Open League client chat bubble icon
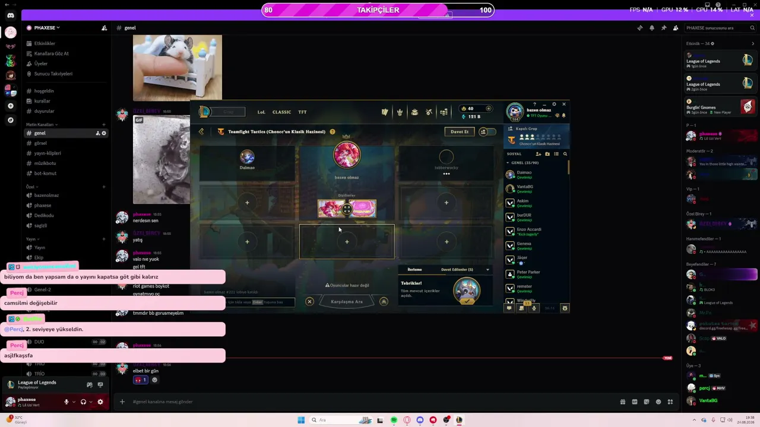 click(x=509, y=308)
